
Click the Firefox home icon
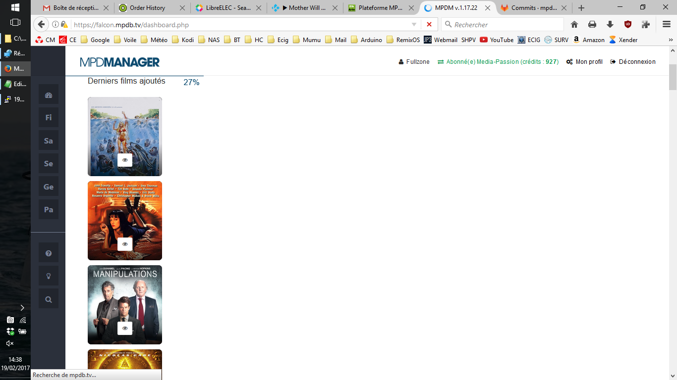coord(574,25)
